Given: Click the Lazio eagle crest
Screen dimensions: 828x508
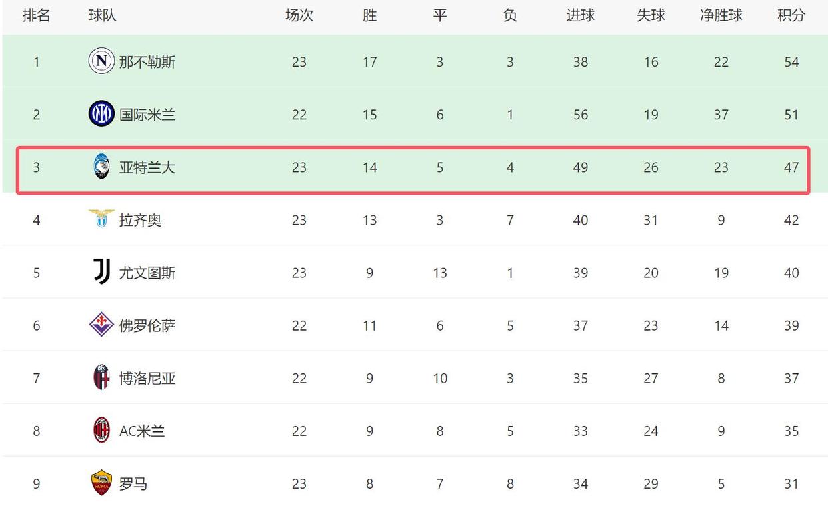Looking at the screenshot, I should [101, 219].
